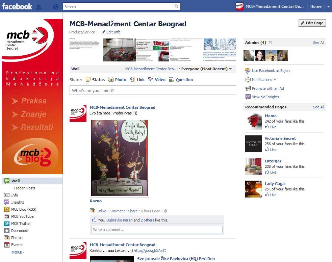Image resolution: width=332 pixels, height=262 pixels.
Task: Open the account dropdown arrow next to Home
Action: (328, 6)
